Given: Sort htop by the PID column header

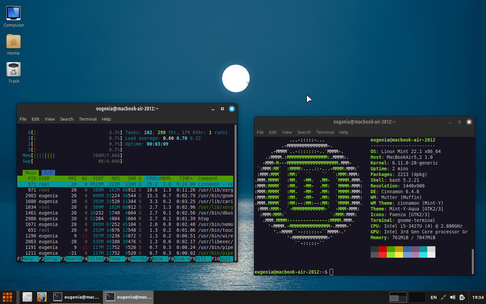Looking at the screenshot, I should tap(32, 178).
